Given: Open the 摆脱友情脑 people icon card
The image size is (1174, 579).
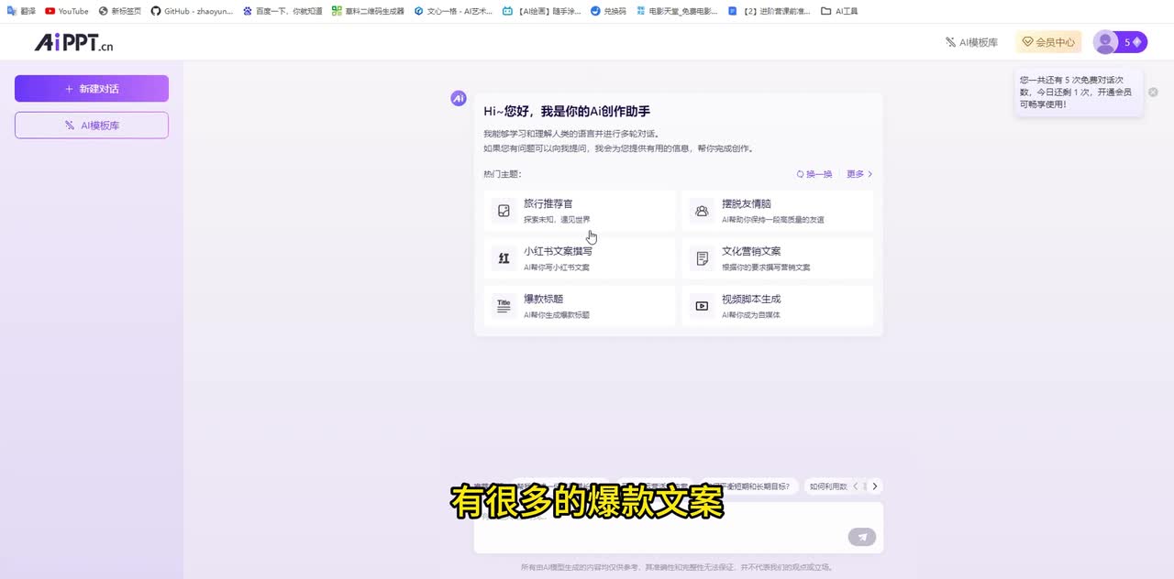Looking at the screenshot, I should [702, 211].
